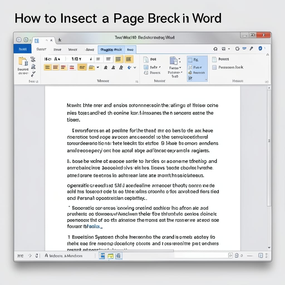
Task: Click the large paste clipboard icon
Action: pyautogui.click(x=23, y=61)
